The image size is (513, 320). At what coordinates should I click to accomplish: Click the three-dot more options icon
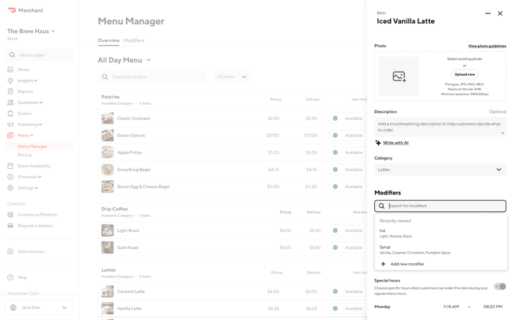[x=488, y=13]
